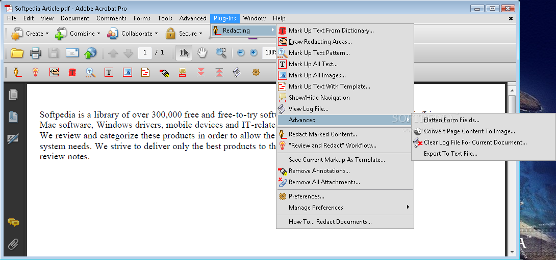Screen dimensions: 556x260
Task: Go to next page with down arrow
Action: click(128, 53)
